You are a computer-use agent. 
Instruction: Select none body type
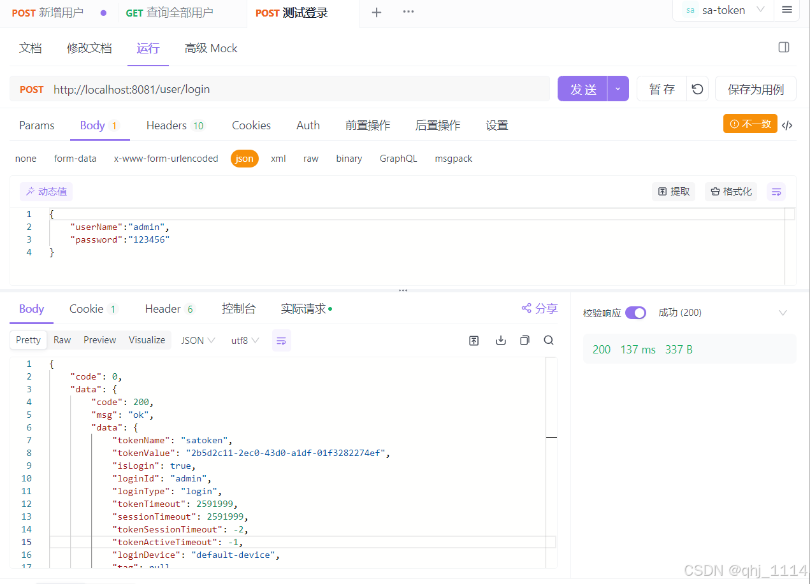25,159
